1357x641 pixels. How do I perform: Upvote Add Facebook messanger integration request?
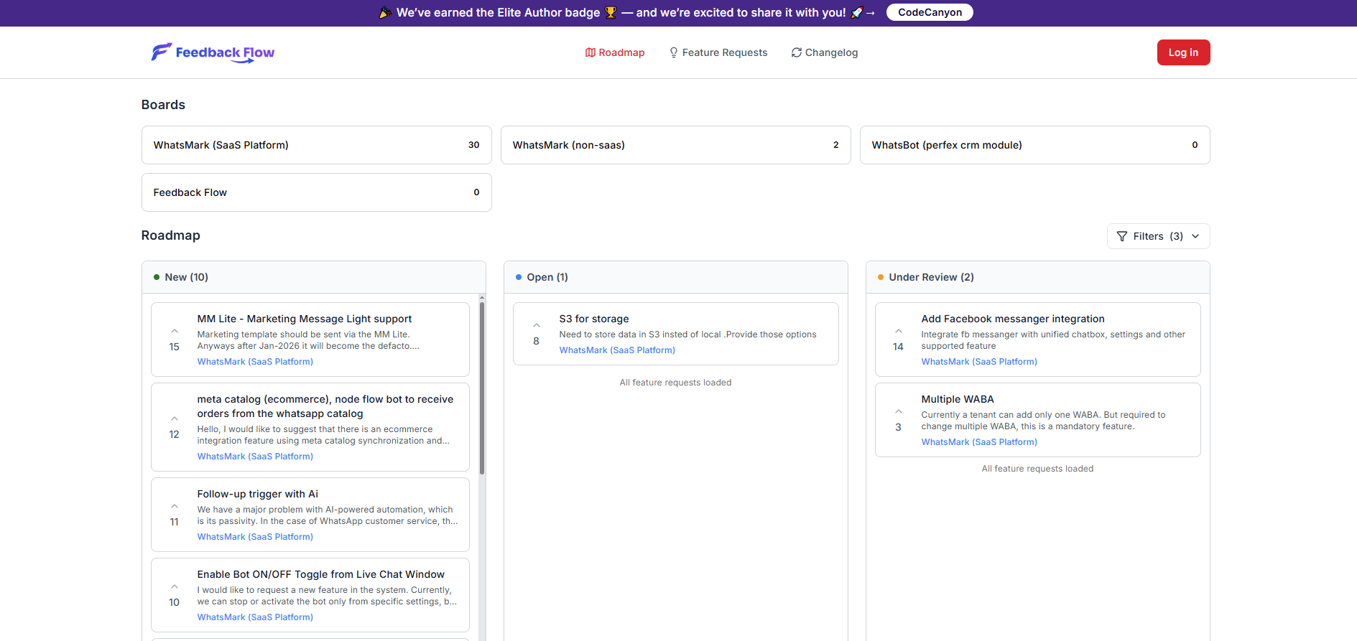(x=899, y=332)
